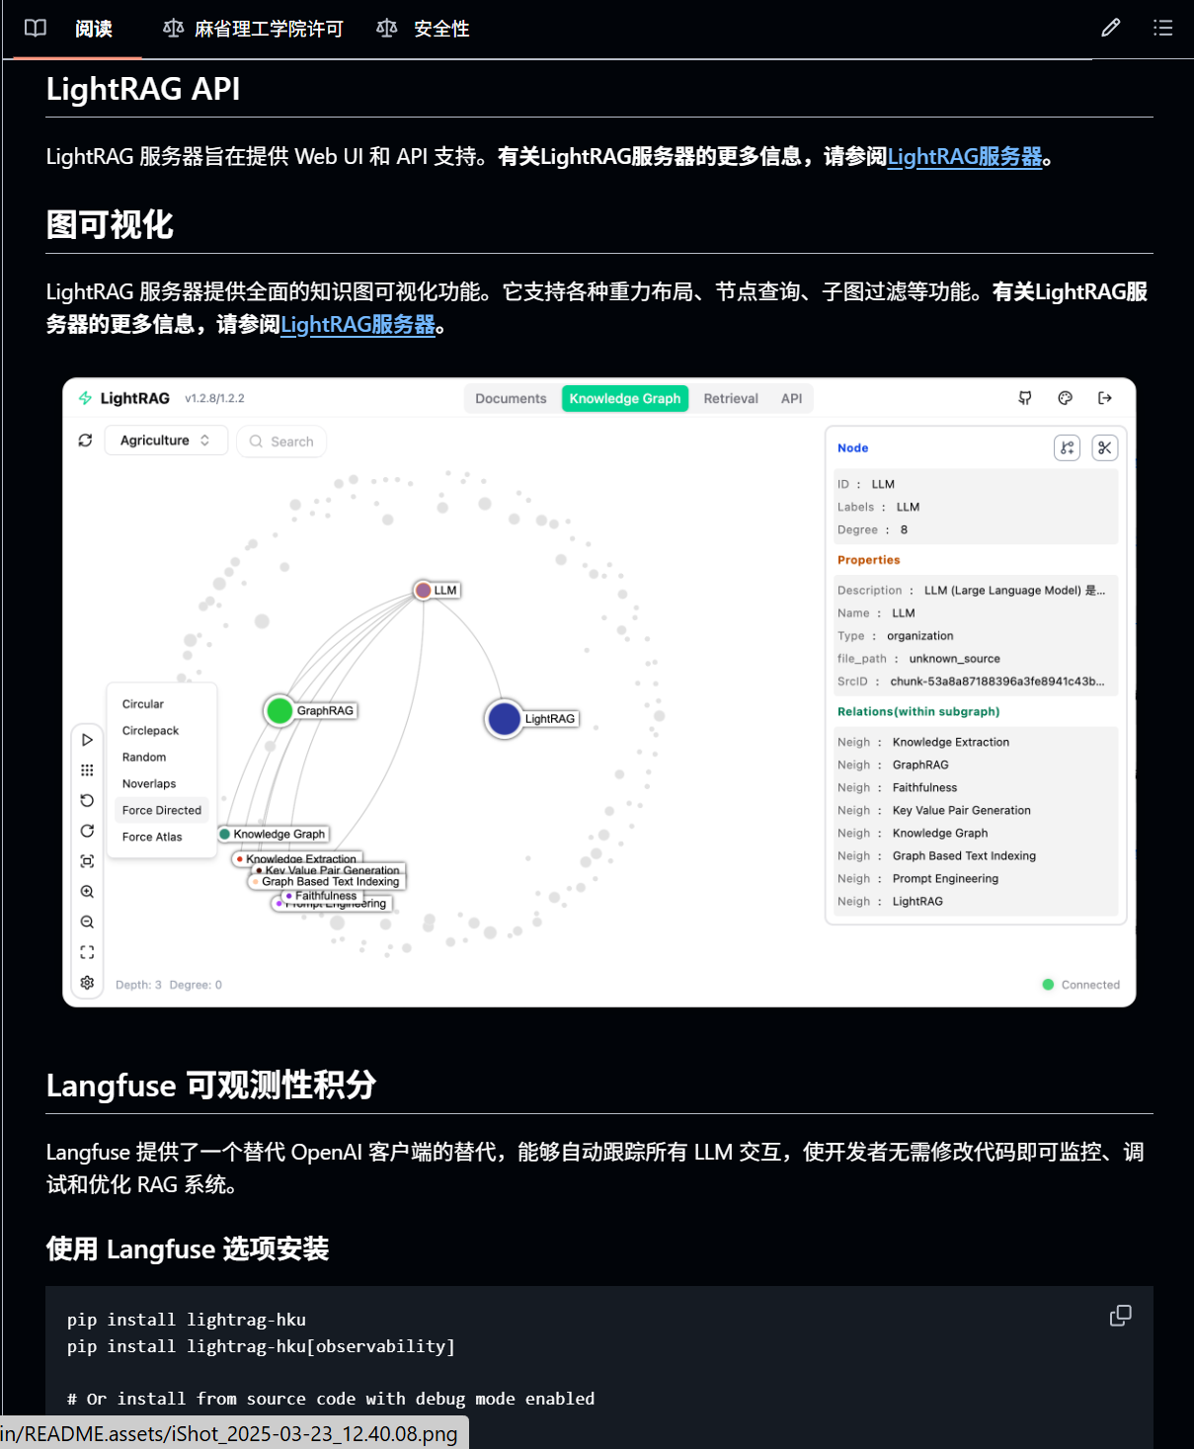Click the grid layout icon in graph toolbar
Image resolution: width=1194 pixels, height=1449 pixels.
click(x=87, y=770)
